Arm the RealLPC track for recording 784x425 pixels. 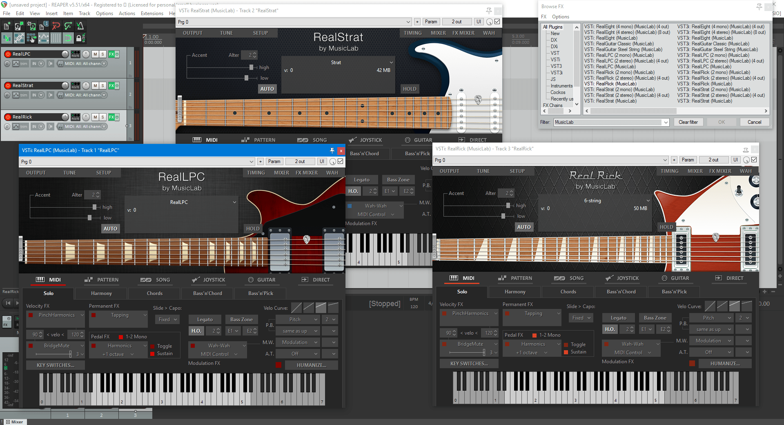[x=8, y=54]
